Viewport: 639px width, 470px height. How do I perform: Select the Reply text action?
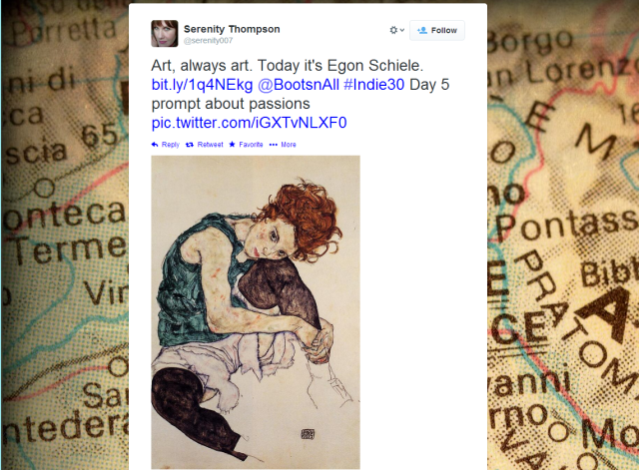(171, 145)
